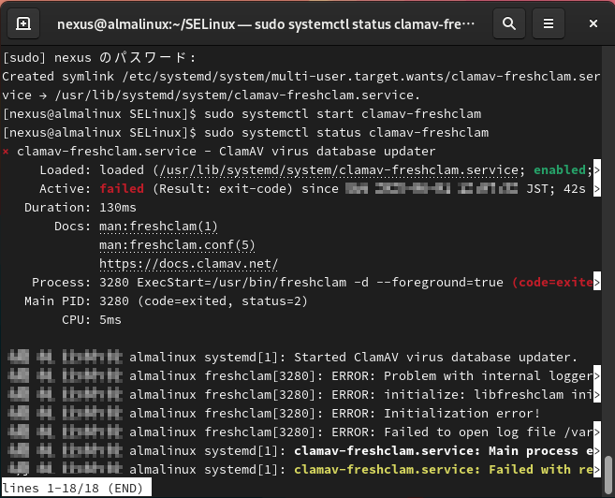Open the https://docs.clamav.net/ link

188,263
